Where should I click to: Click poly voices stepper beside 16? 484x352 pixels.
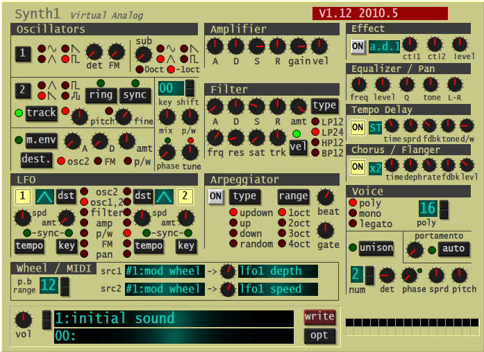point(444,209)
